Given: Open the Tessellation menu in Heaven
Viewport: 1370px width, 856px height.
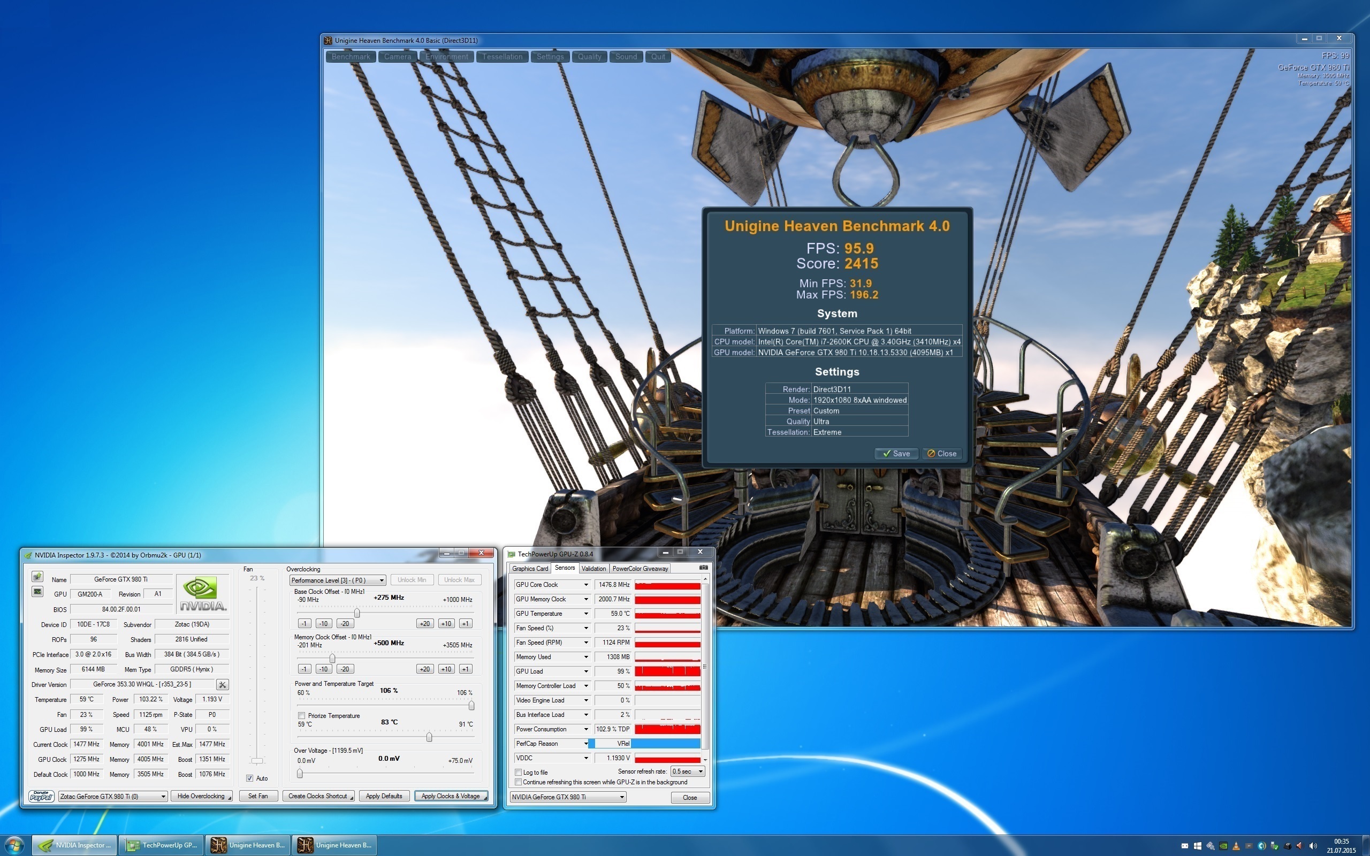Looking at the screenshot, I should pos(502,57).
